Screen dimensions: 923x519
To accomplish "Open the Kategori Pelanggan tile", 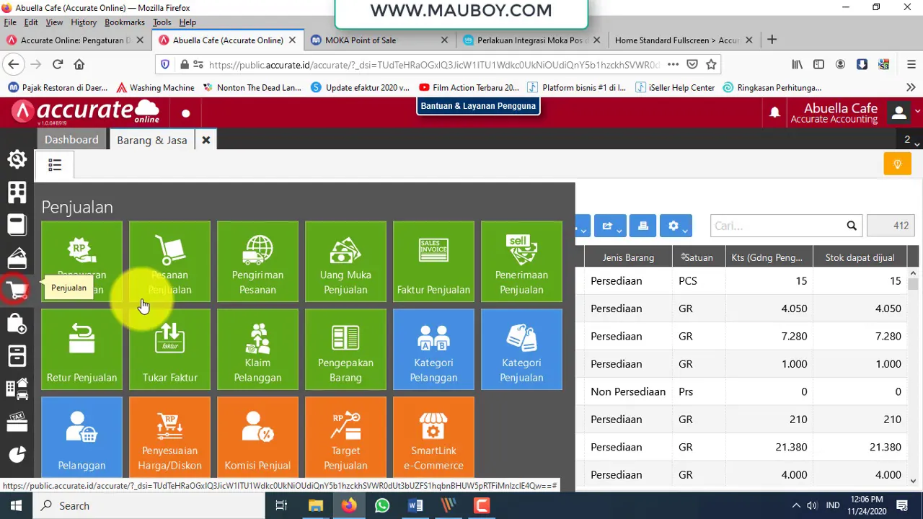I will tap(433, 350).
